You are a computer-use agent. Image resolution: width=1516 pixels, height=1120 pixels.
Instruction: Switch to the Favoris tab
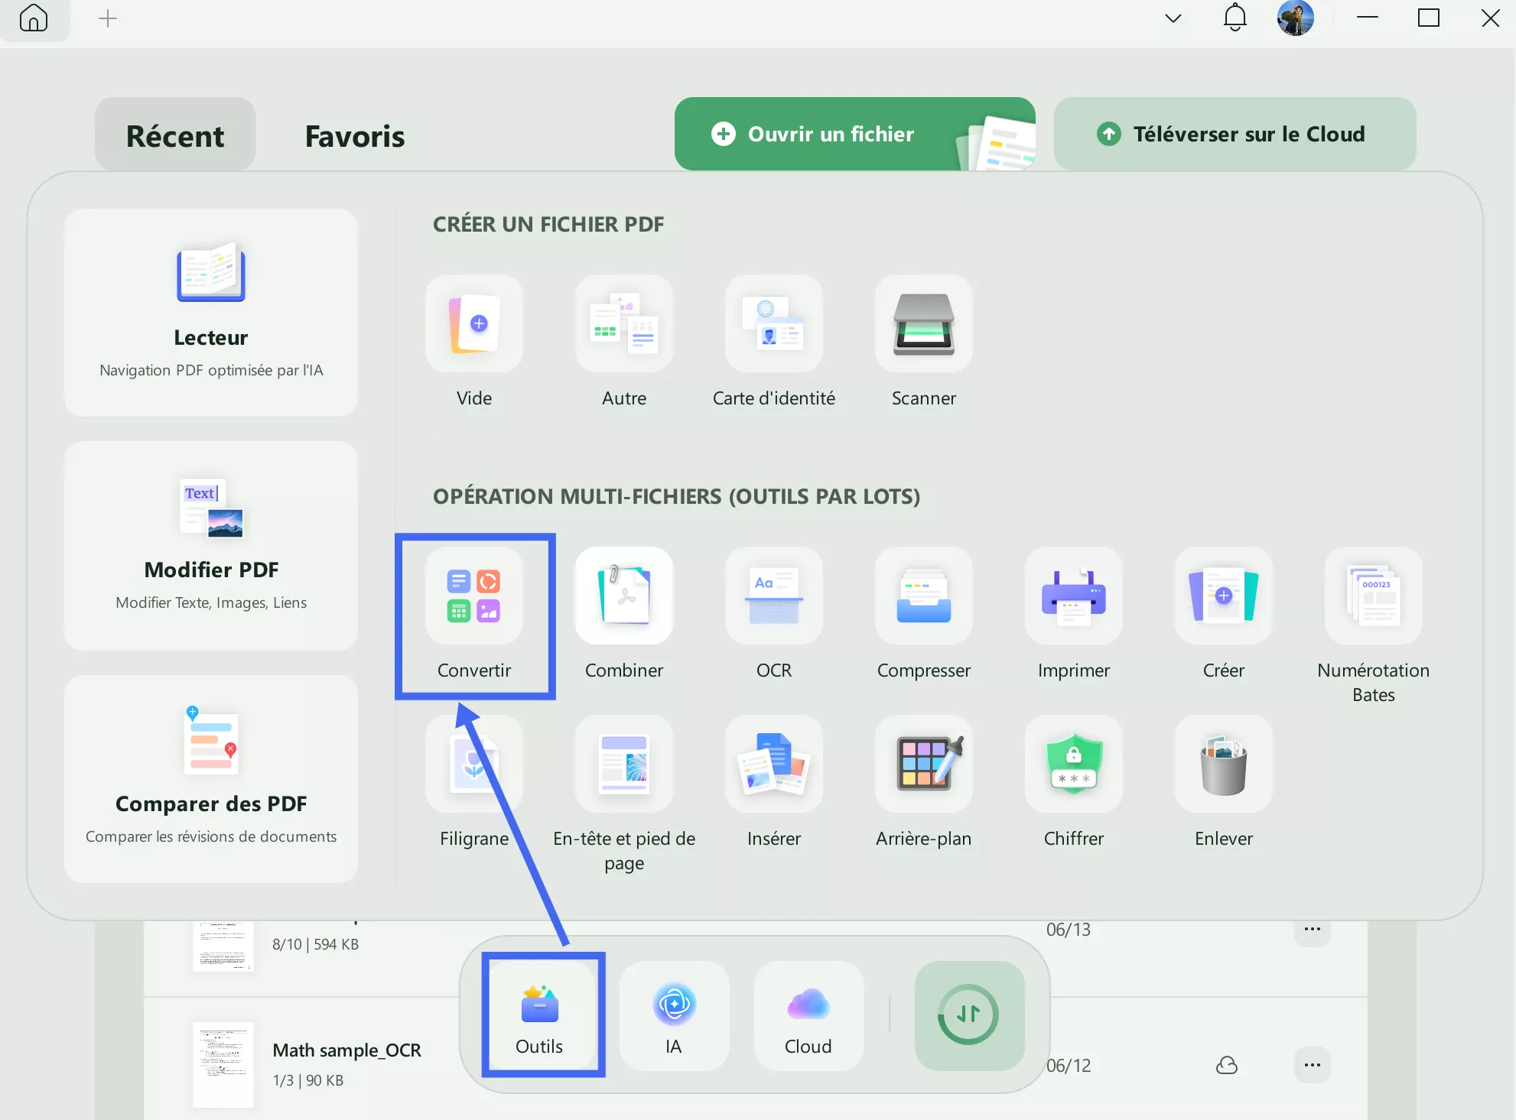[x=354, y=135]
